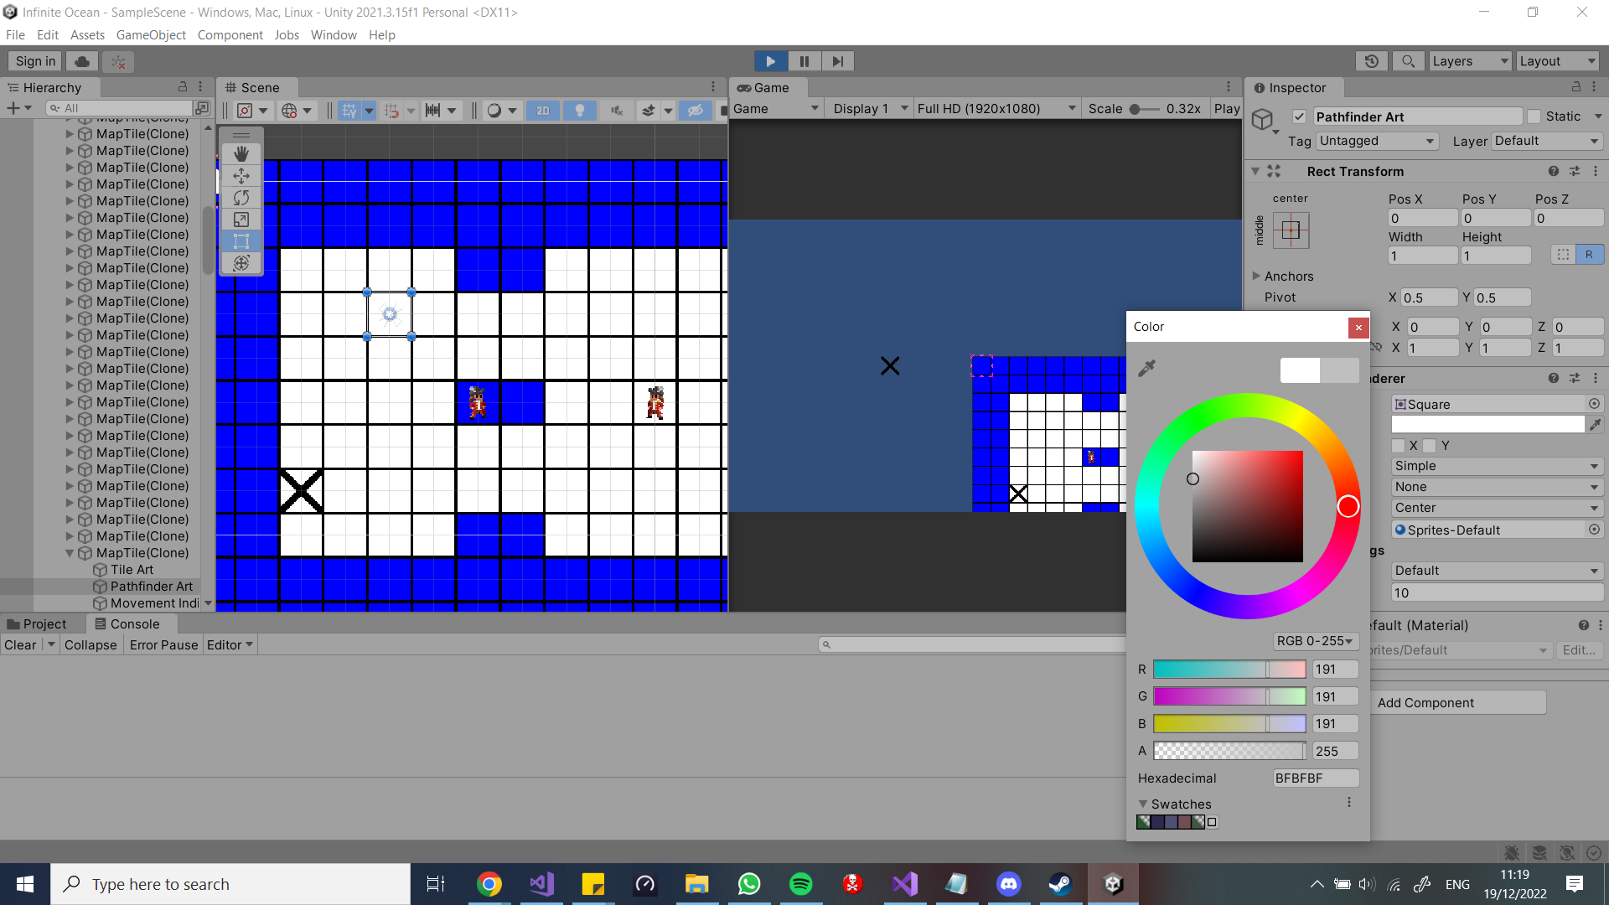1609x905 pixels.
Task: Toggle 2D mode in the Scene view
Action: point(542,110)
